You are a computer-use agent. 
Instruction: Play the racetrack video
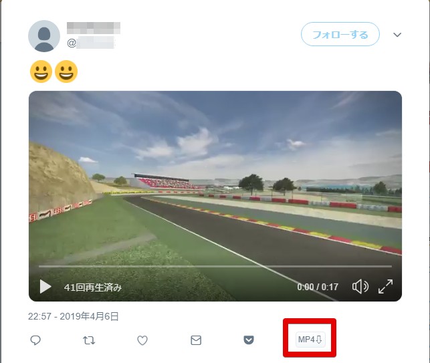point(45,287)
